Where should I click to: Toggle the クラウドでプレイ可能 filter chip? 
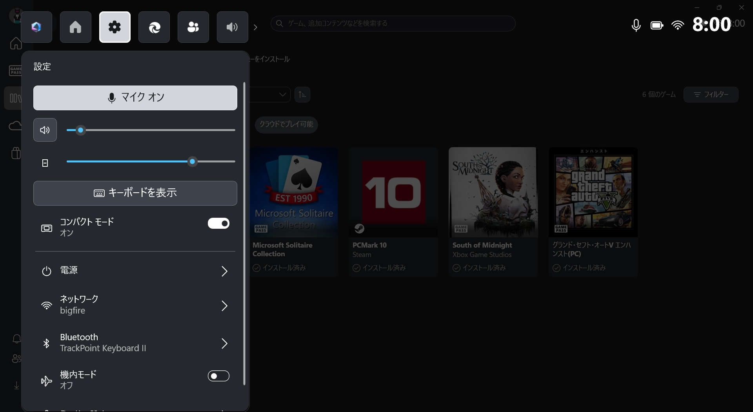tap(286, 124)
